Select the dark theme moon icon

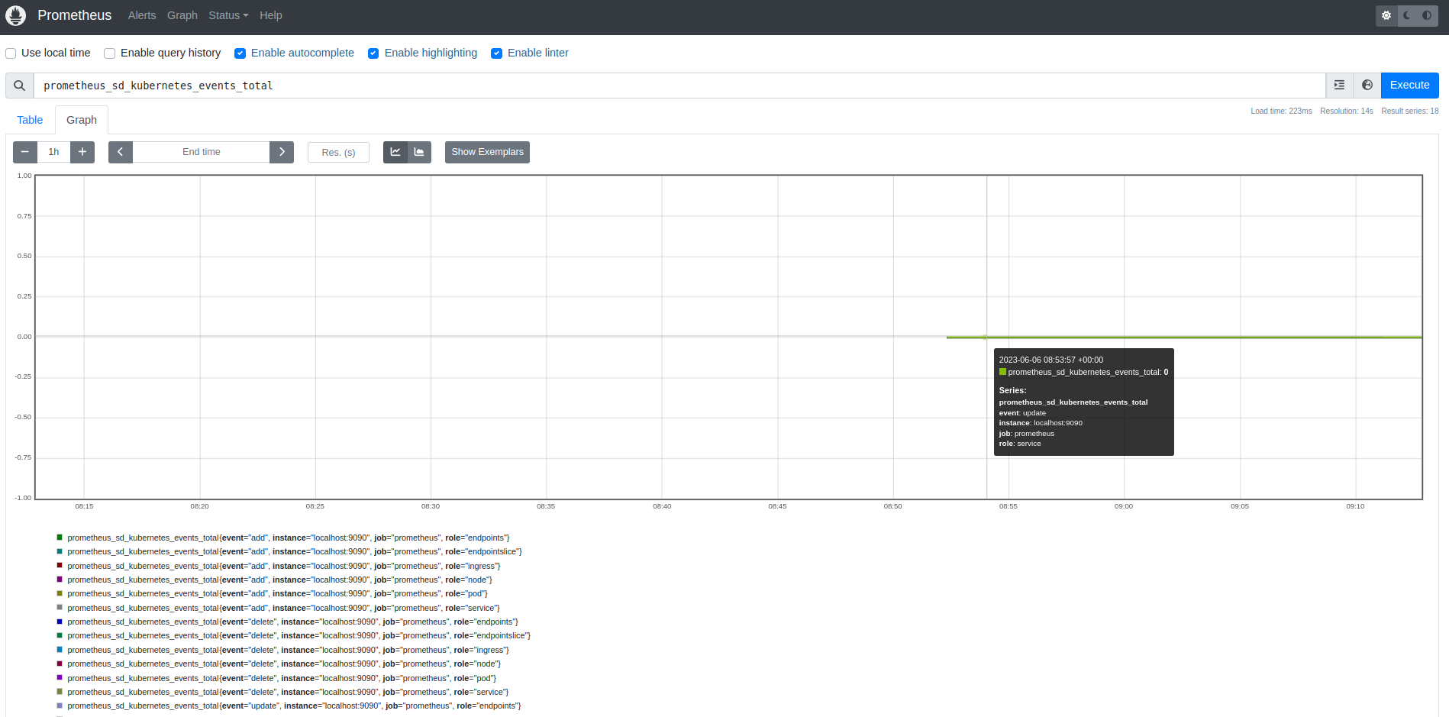coord(1407,15)
